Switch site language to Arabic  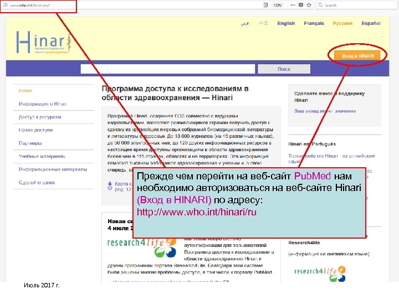tap(245, 23)
